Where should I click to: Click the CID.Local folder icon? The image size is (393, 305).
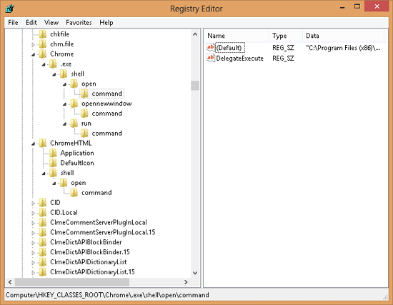43,213
